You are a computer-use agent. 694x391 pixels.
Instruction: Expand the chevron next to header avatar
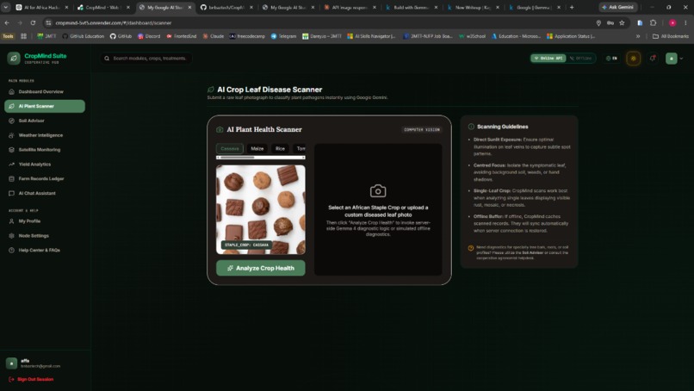click(681, 58)
